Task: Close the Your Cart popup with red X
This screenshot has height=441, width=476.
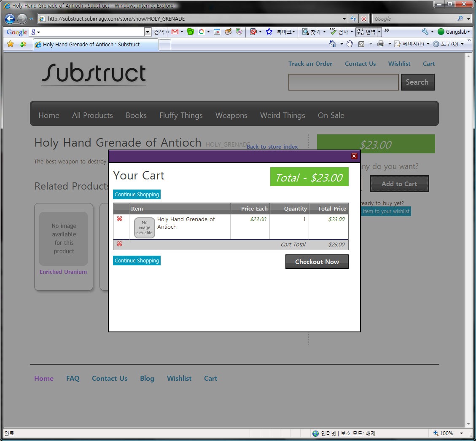Action: click(354, 156)
